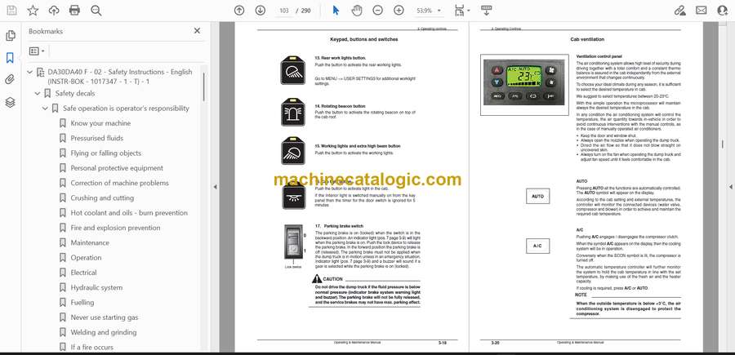Zoom out with the minus button
The width and height of the screenshot is (735, 355).
tap(378, 11)
